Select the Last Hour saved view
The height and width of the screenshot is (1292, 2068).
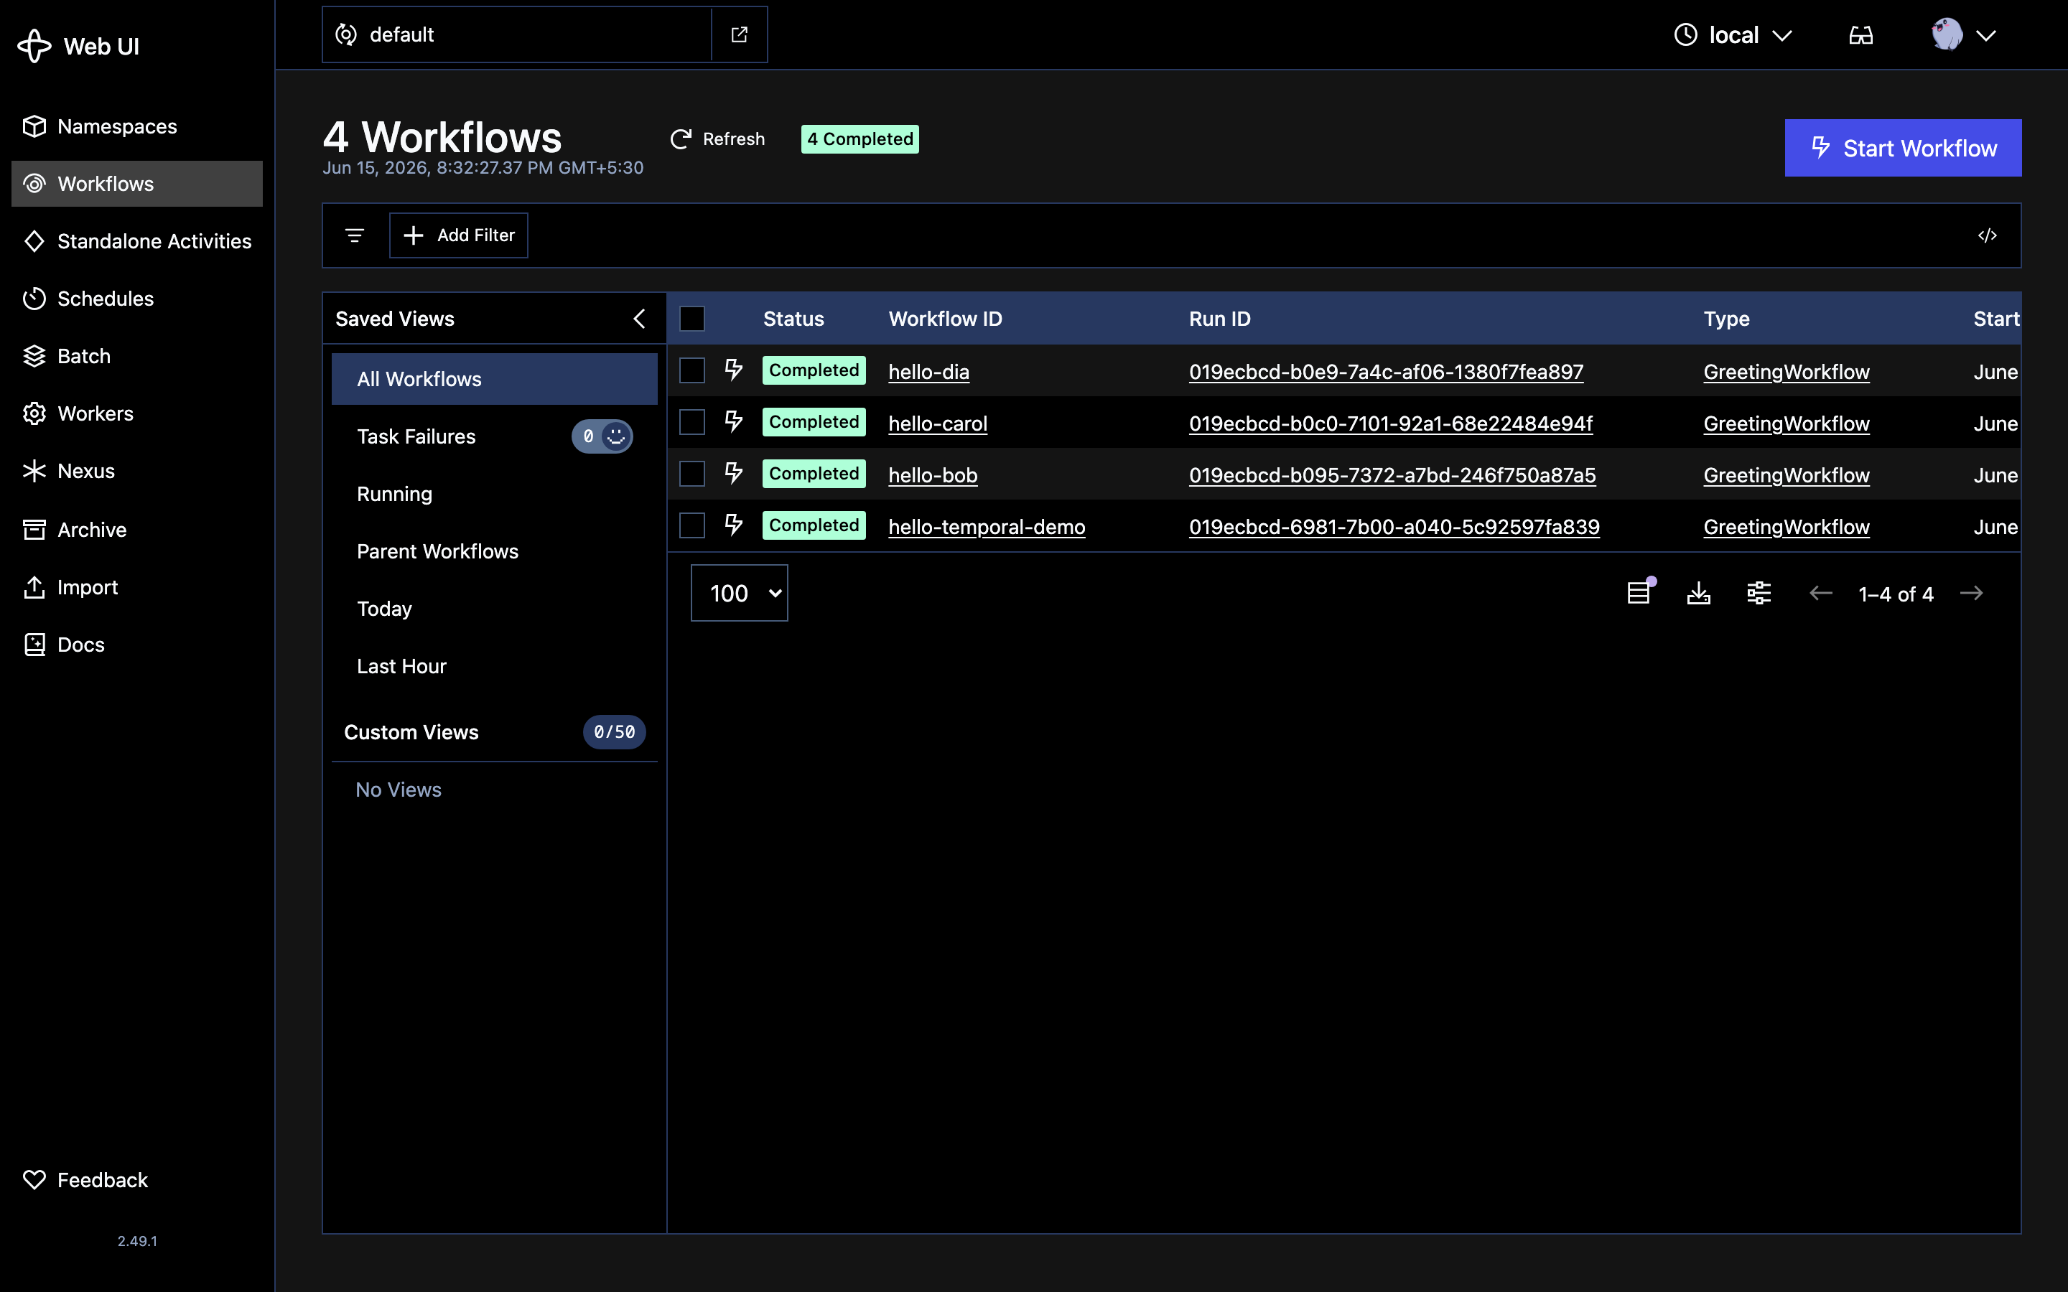(x=494, y=665)
